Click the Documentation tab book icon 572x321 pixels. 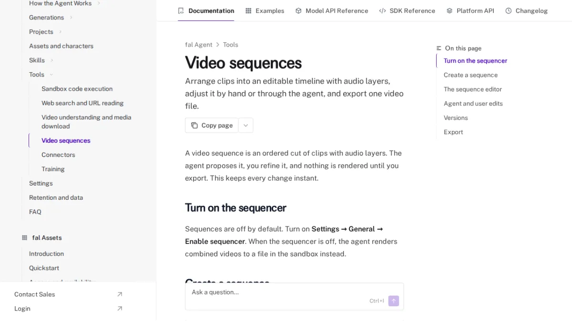[x=181, y=10]
